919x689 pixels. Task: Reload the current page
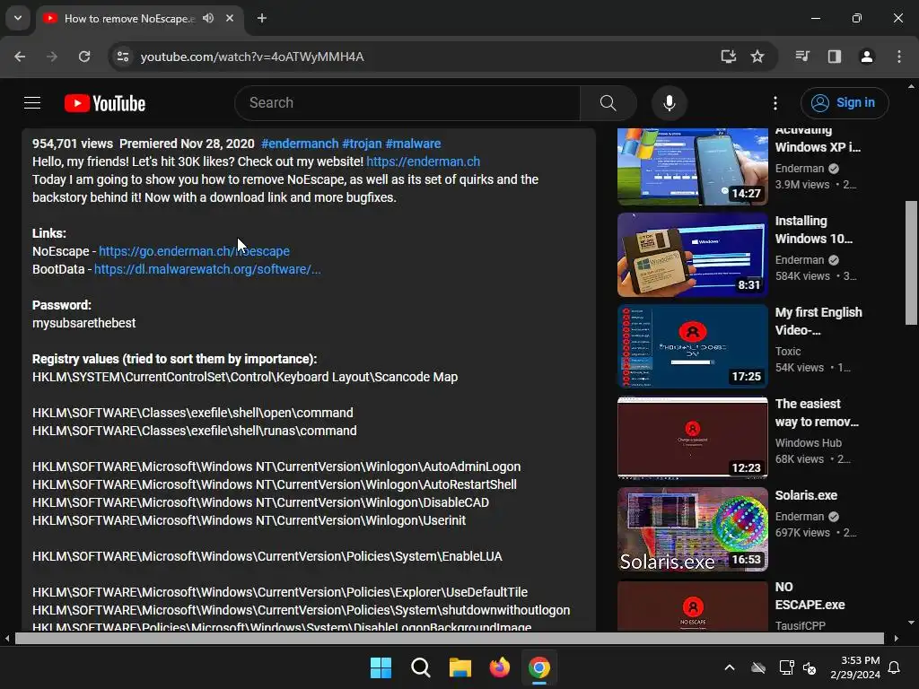point(84,57)
